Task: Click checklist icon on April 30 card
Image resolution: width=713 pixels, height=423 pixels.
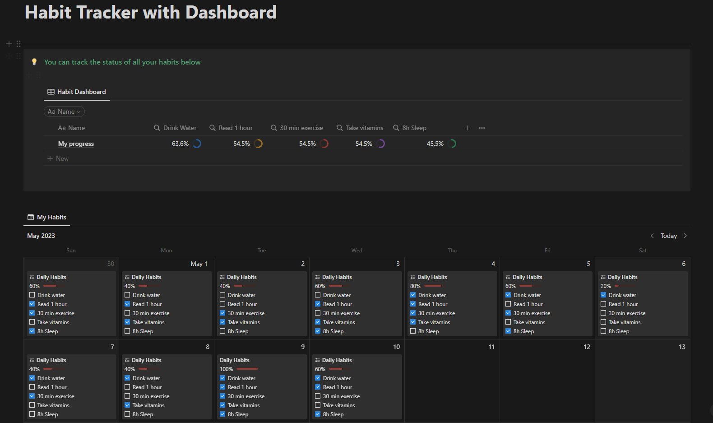Action: coord(32,277)
